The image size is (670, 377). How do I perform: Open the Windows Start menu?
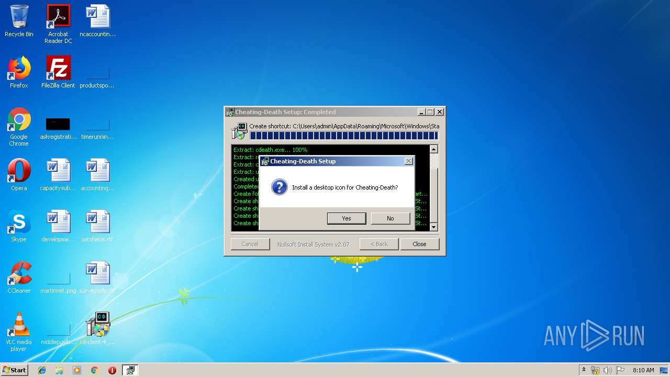click(x=14, y=370)
